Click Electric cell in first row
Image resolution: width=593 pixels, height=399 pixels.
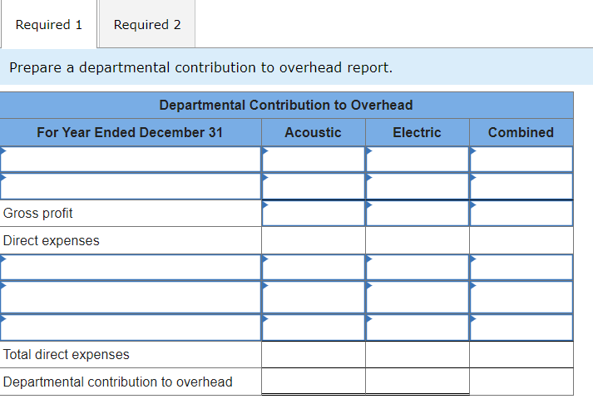coord(417,159)
